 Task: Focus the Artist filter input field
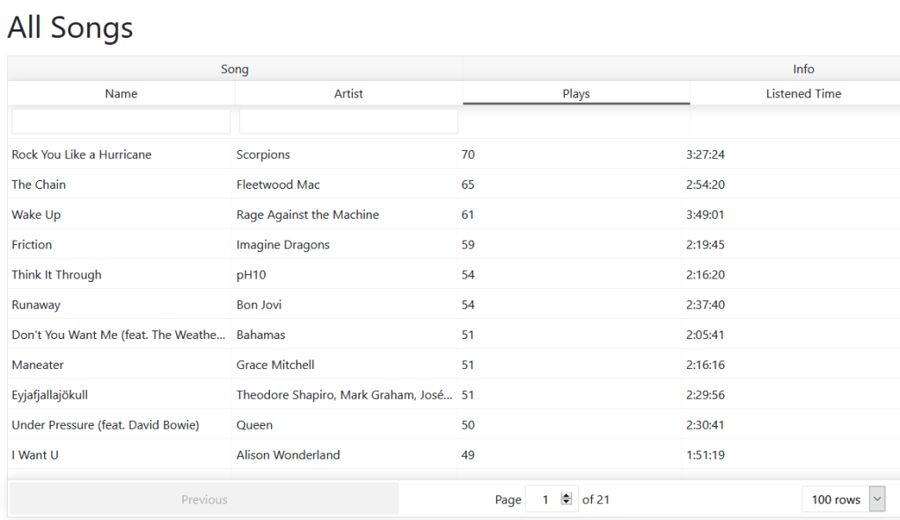coord(348,121)
